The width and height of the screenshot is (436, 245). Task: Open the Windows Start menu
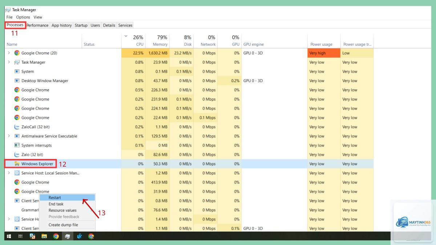(8, 236)
